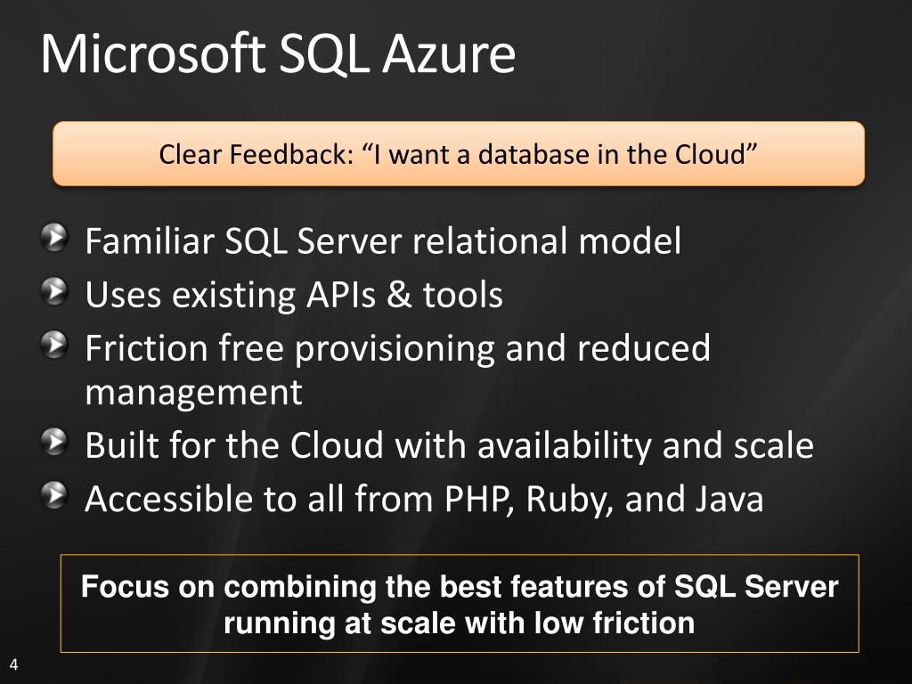The height and width of the screenshot is (684, 912).
Task: Click the bullet icon beside Built for the Cloud
Action: pyautogui.click(x=54, y=442)
